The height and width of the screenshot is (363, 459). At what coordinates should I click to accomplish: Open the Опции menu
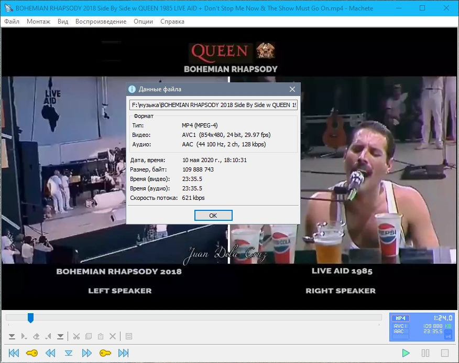click(143, 22)
